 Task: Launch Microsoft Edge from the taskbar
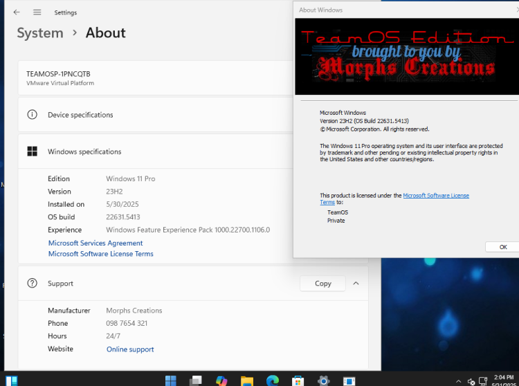click(273, 380)
